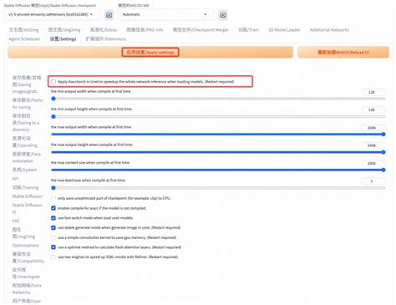Open the Checkpoint Merger tab
The width and height of the screenshot is (396, 305).
pyautogui.click(x=201, y=30)
